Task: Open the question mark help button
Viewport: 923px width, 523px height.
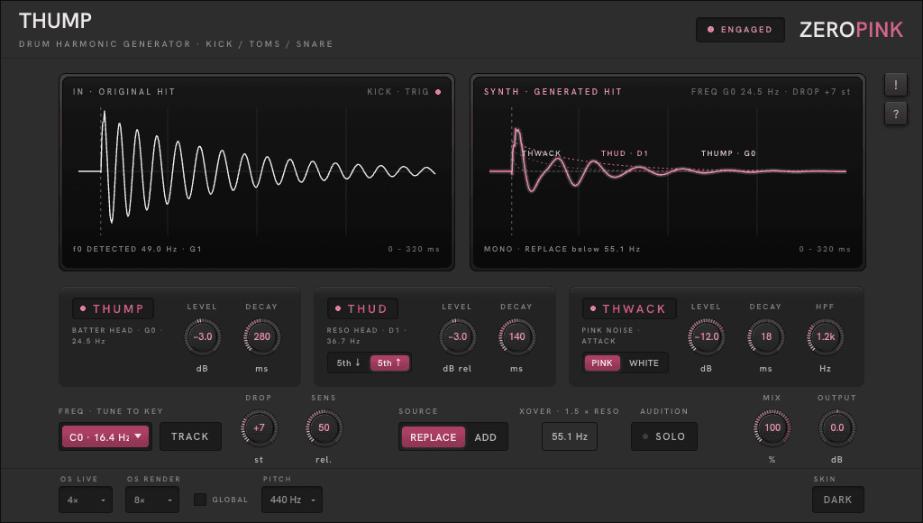Action: pos(895,114)
